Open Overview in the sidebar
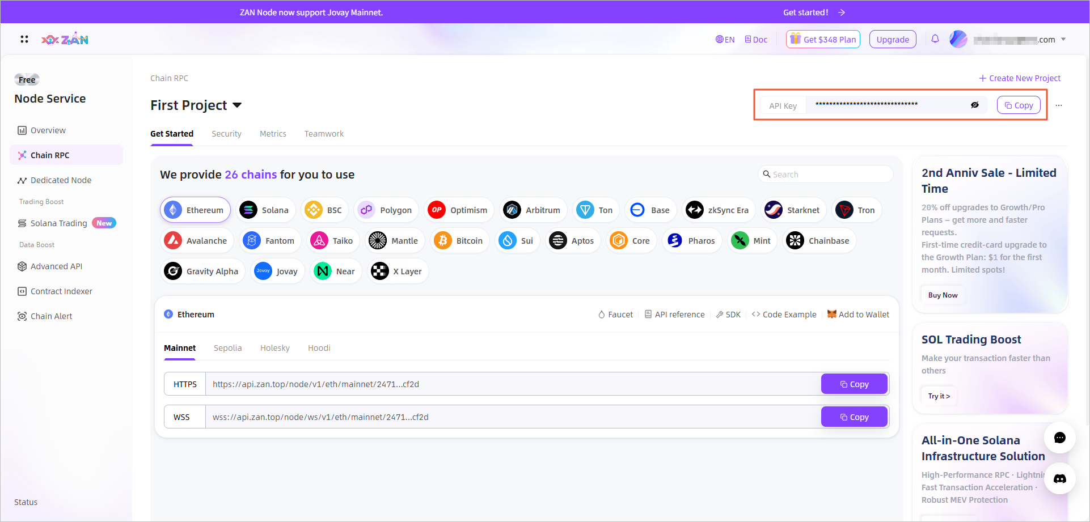1090x522 pixels. point(66,130)
